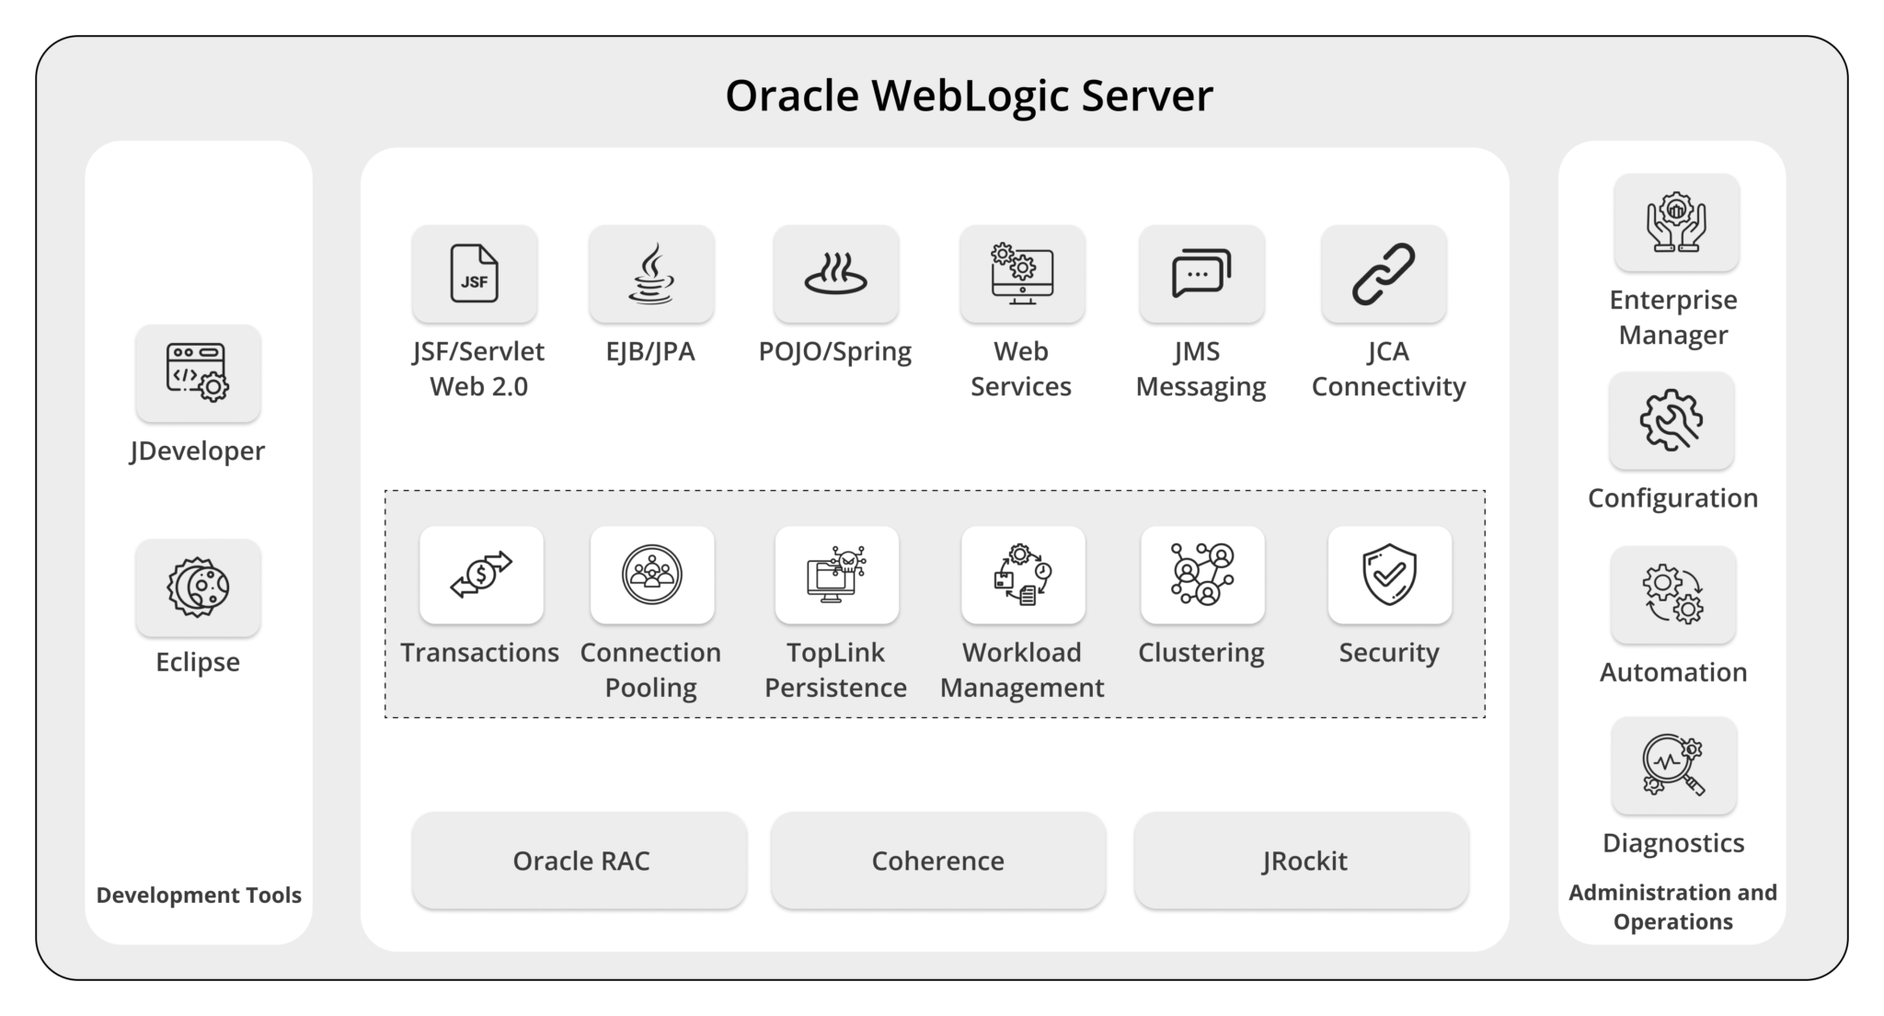Select the Automation rotating gears icon

(1673, 595)
